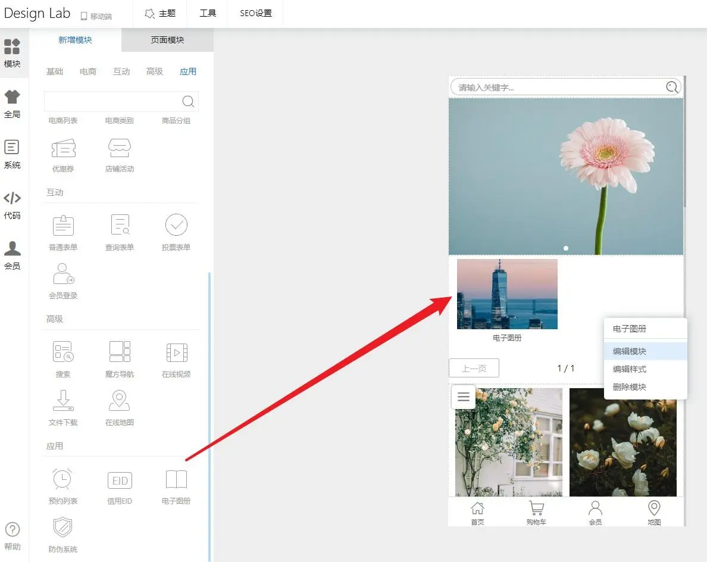Select the 在线地图 map pin icon
Image resolution: width=707 pixels, height=562 pixels.
tap(120, 401)
